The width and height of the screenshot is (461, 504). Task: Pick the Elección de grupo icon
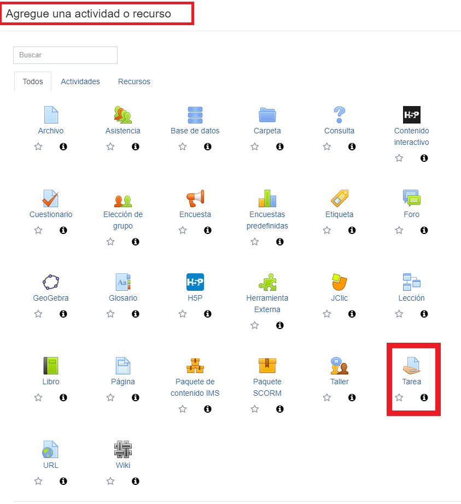[123, 201]
